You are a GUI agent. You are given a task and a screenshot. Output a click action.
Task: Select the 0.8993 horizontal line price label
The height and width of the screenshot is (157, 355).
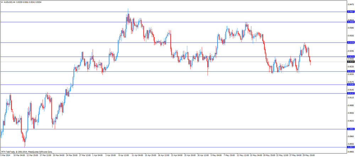[x=351, y=129]
